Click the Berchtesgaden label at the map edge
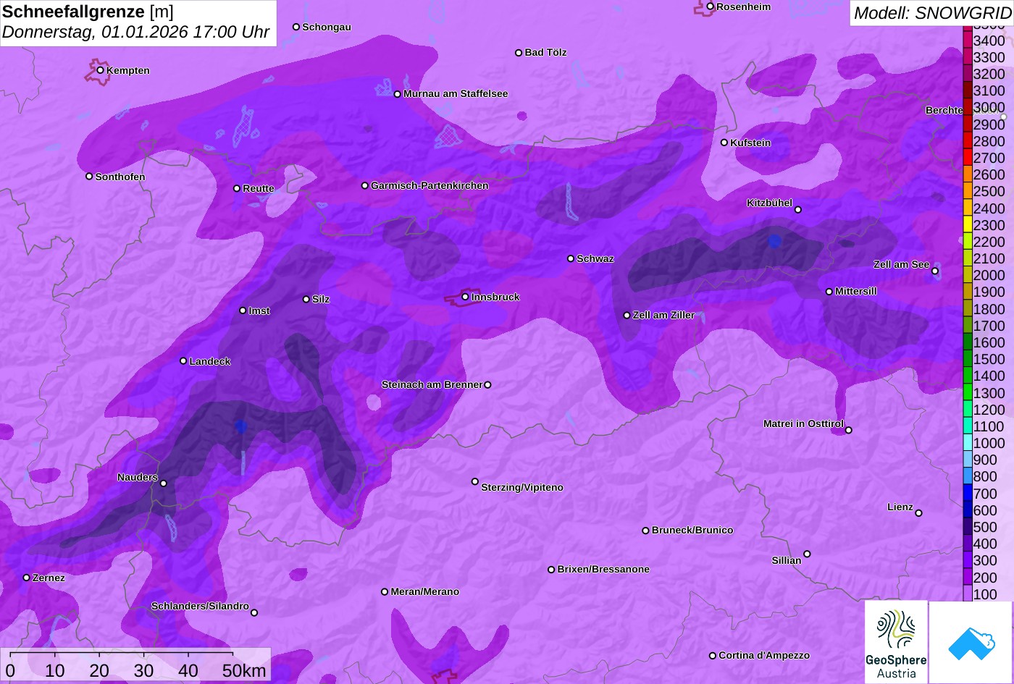Screen dimensions: 1014x684 pos(944,110)
